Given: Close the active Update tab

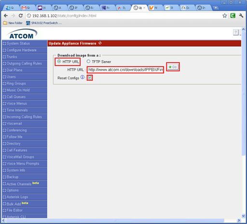Looking at the screenshot, I should click(x=144, y=8).
